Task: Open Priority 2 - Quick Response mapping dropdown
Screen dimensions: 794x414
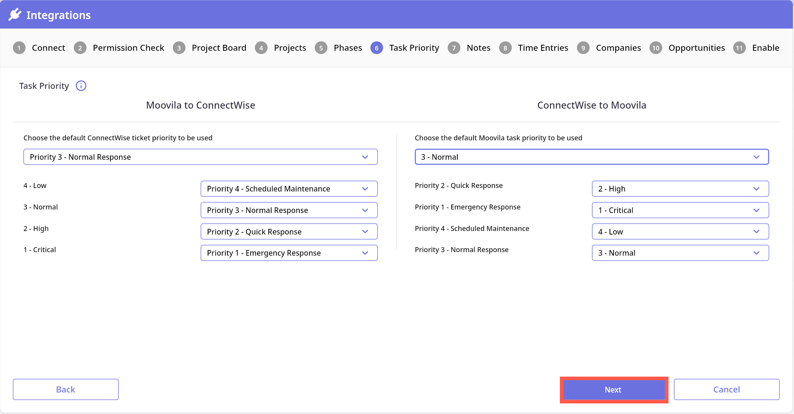Action: [680, 189]
